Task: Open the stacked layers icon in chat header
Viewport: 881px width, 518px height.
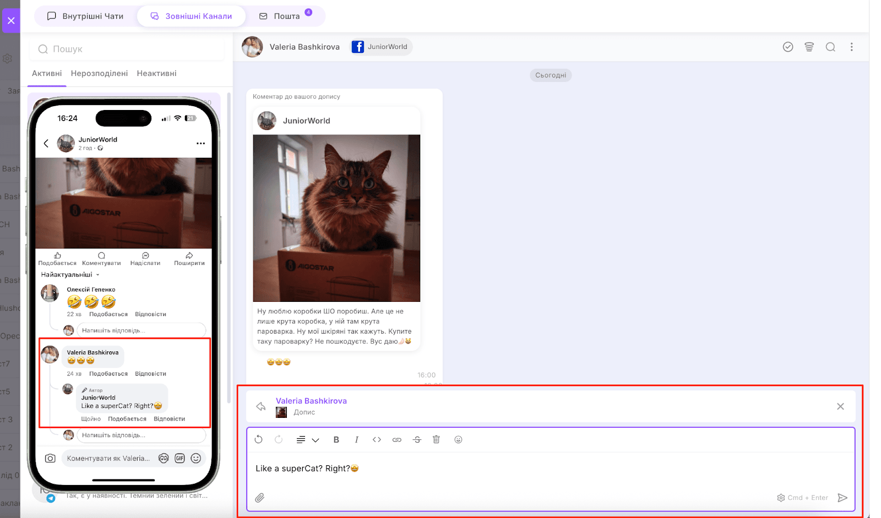Action: click(809, 47)
